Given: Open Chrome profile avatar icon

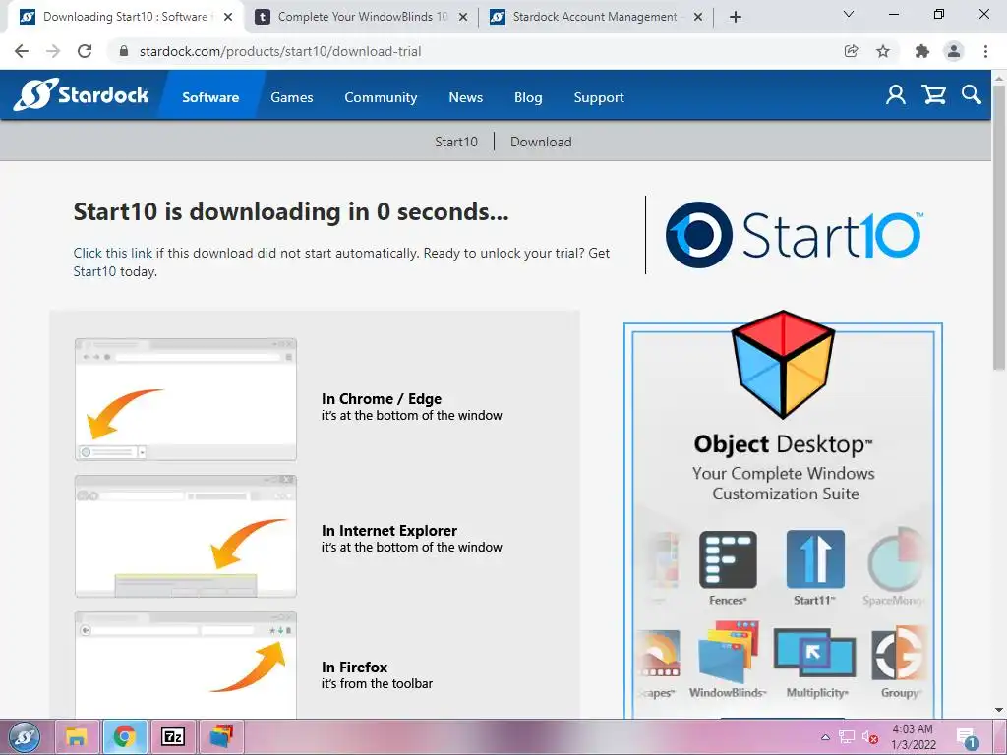Looking at the screenshot, I should point(954,51).
